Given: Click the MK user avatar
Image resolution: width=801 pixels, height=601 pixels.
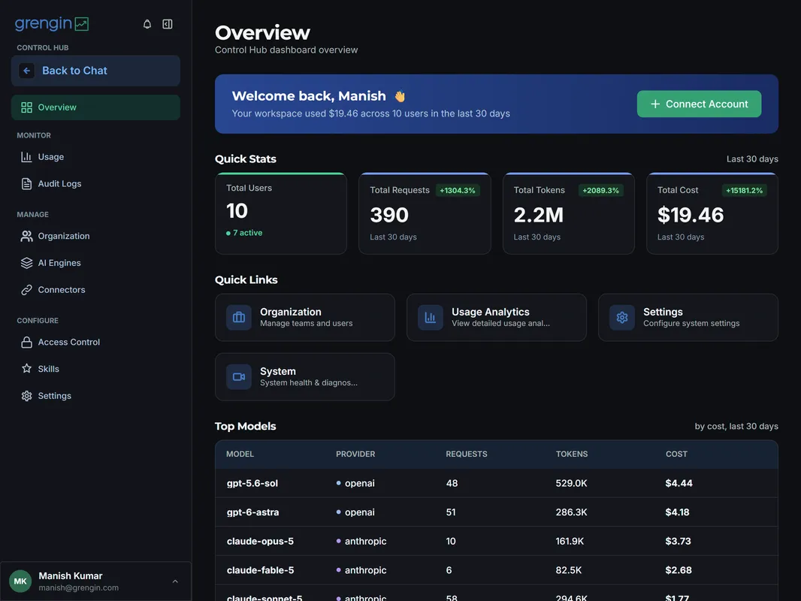Looking at the screenshot, I should coord(20,581).
